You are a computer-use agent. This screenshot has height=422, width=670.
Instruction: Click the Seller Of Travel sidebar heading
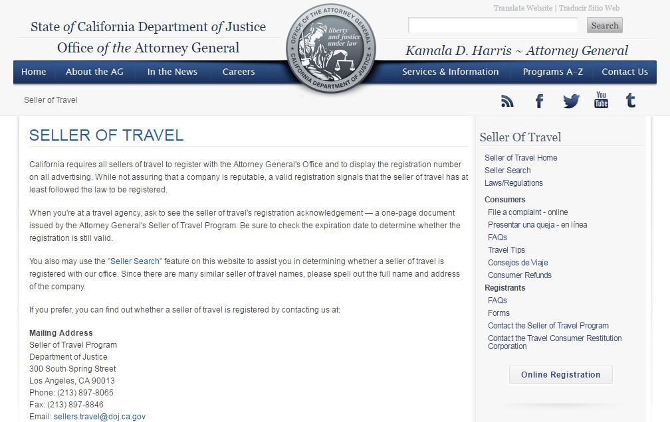520,137
